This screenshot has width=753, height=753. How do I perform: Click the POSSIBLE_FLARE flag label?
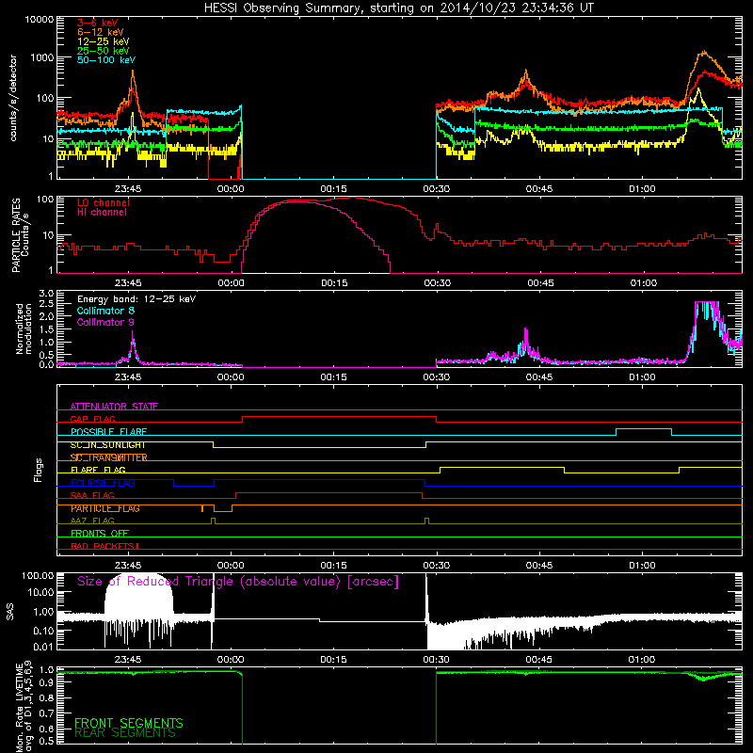[x=108, y=431]
